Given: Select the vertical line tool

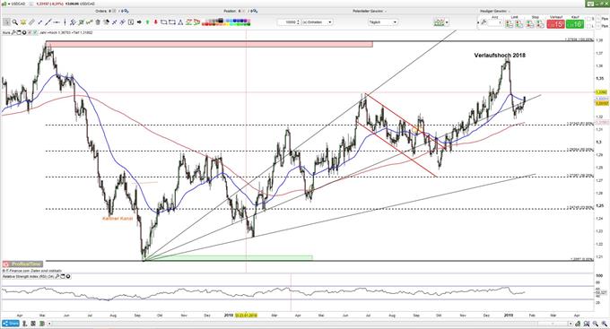Looking at the screenshot, I should coord(65,22).
